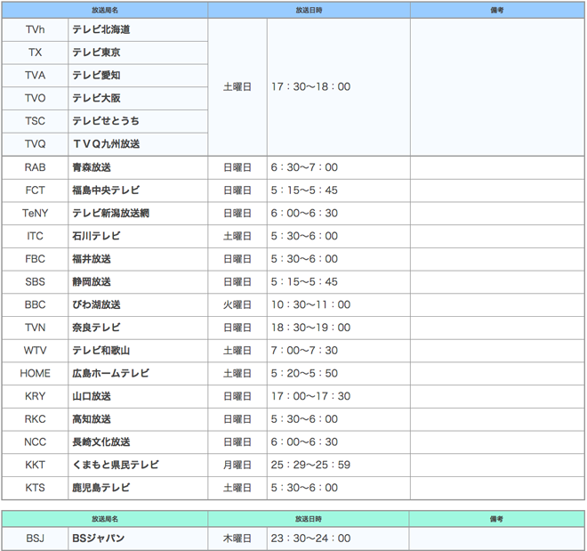Select the テレビ大阪 station name
The height and width of the screenshot is (551, 587).
[96, 98]
